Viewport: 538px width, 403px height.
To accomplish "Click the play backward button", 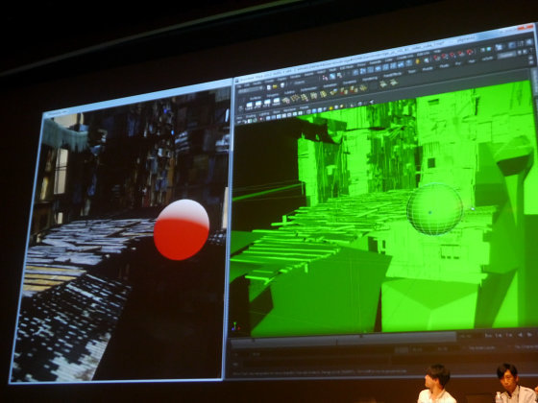I will coord(520,335).
